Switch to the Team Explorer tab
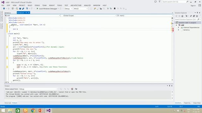 (187, 103)
